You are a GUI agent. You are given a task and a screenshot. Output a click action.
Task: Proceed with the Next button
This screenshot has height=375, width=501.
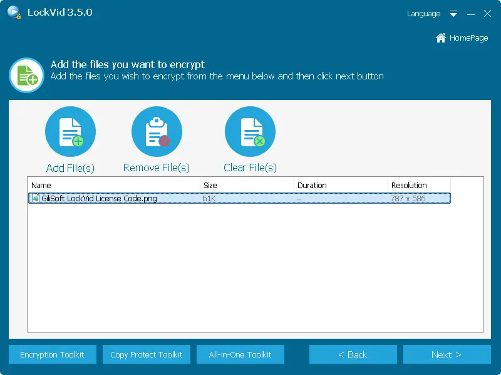pyautogui.click(x=447, y=354)
